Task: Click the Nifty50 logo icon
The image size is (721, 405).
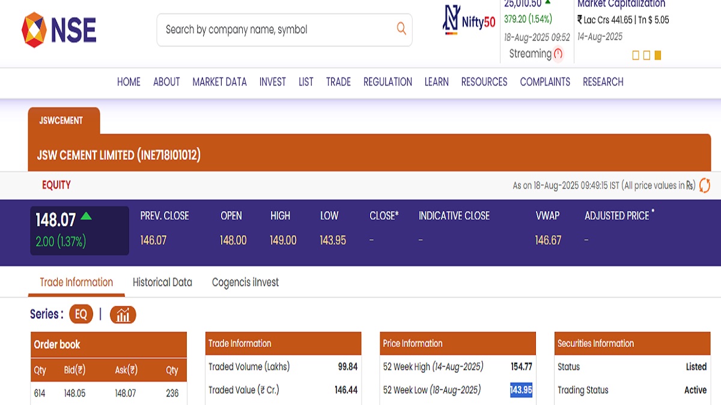Action: [451, 19]
